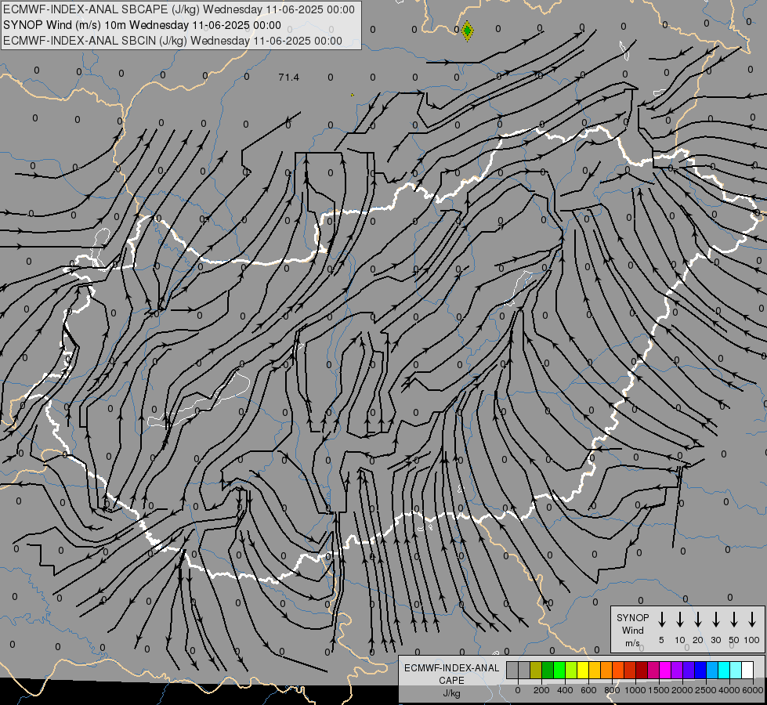Click the 1500 tick label on CAPE scale
Image resolution: width=767 pixels, height=705 pixels.
659,690
